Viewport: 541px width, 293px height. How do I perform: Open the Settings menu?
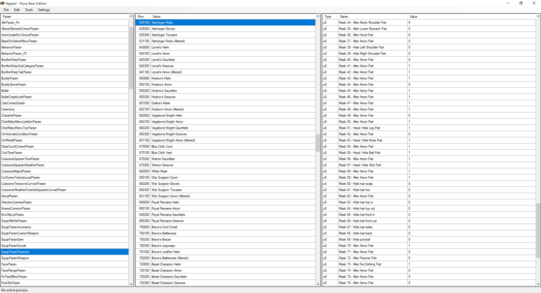44,10
